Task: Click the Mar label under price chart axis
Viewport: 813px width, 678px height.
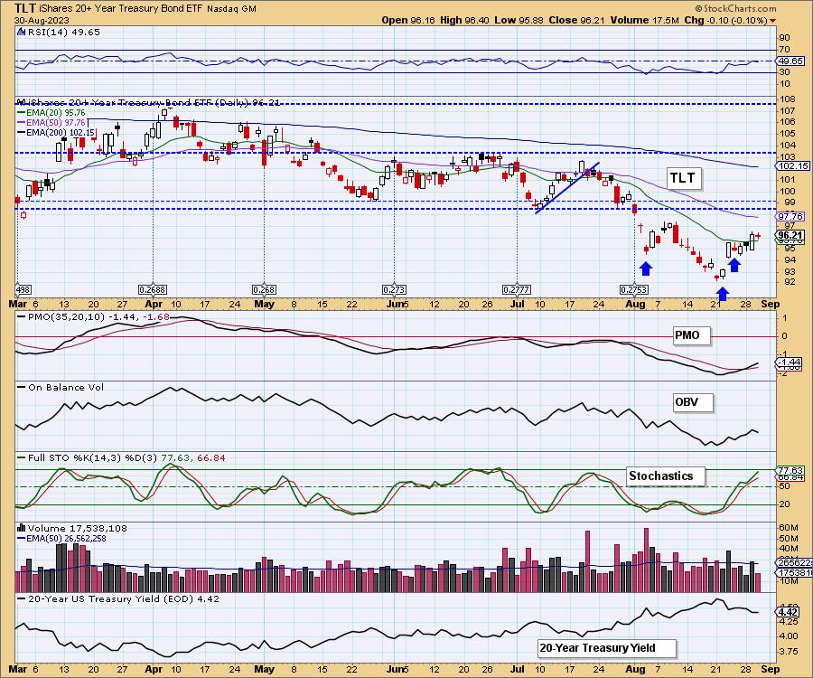Action: [18, 304]
